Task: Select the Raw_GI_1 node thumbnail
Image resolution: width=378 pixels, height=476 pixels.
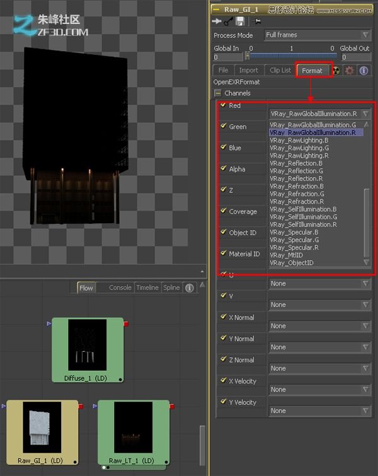Action: pyautogui.click(x=42, y=427)
